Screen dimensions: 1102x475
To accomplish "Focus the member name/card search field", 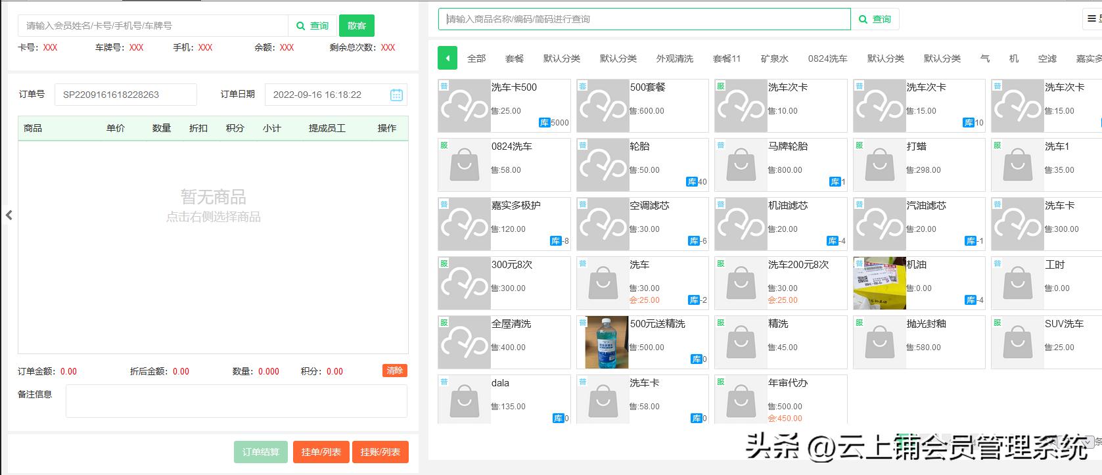I will point(153,26).
